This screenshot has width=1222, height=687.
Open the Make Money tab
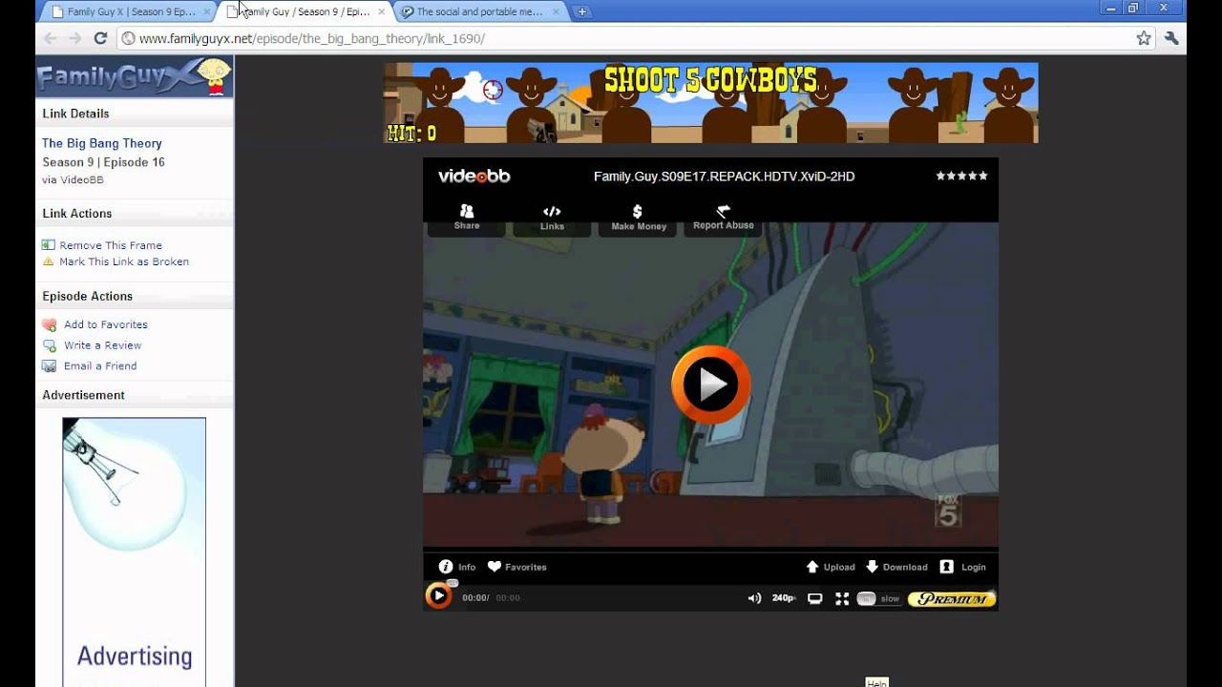point(638,219)
